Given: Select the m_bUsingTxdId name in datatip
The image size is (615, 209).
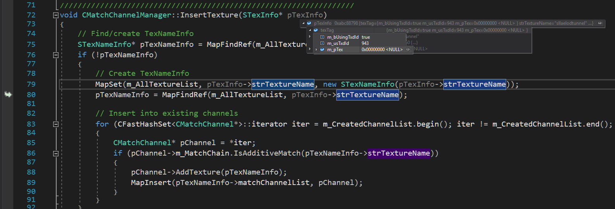Looking at the screenshot, I should tap(343, 37).
